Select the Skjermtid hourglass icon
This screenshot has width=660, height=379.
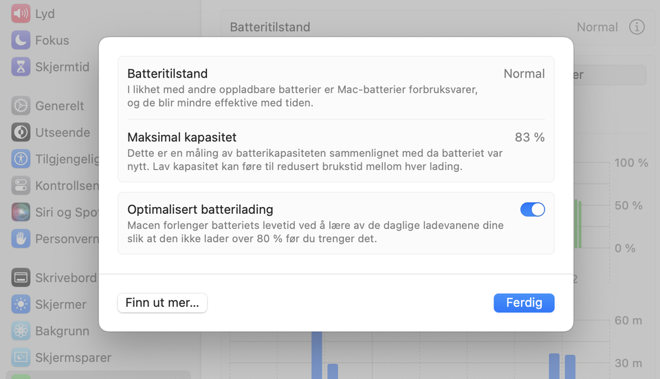(x=21, y=67)
